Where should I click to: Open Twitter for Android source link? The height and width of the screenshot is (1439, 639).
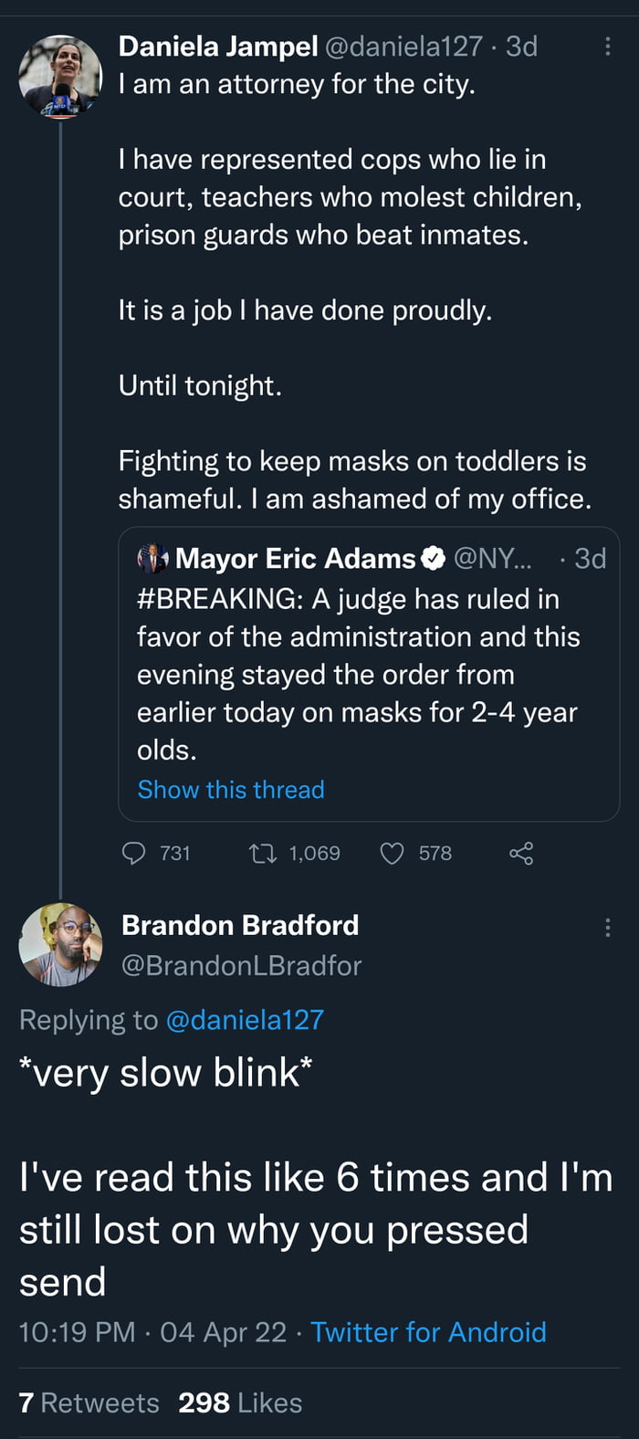[429, 1332]
